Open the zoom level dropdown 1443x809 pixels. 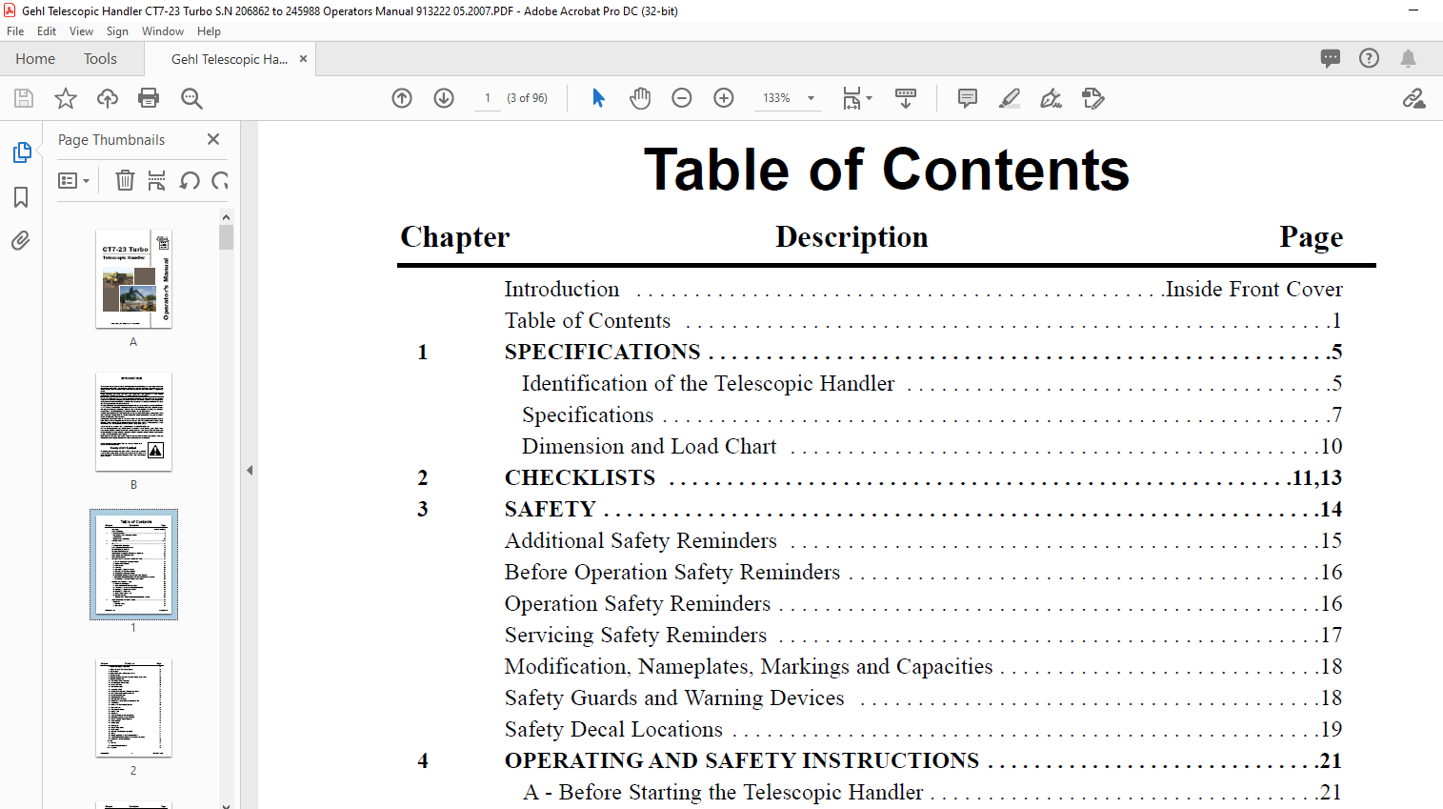(x=812, y=98)
